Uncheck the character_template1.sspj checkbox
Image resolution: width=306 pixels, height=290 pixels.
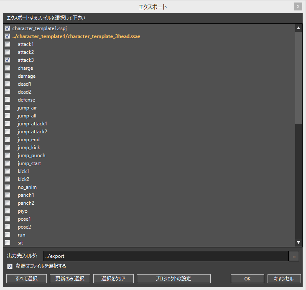(8, 28)
